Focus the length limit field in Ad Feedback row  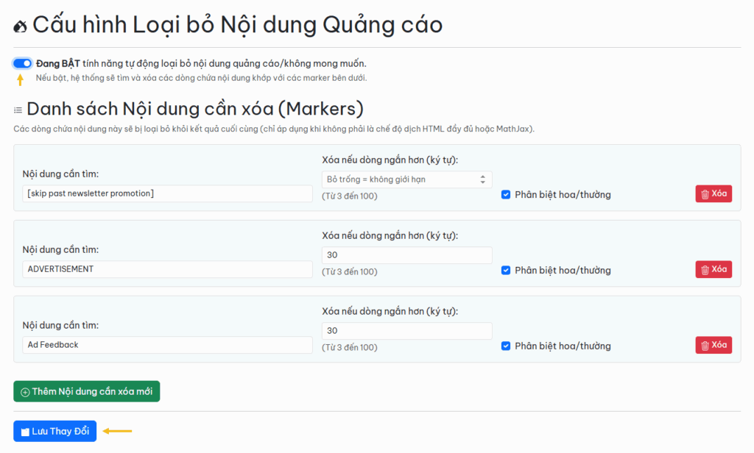point(406,331)
